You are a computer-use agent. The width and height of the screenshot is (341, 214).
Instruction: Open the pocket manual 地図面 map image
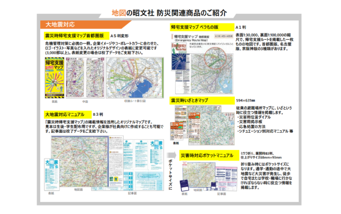pyautogui.click(x=199, y=175)
